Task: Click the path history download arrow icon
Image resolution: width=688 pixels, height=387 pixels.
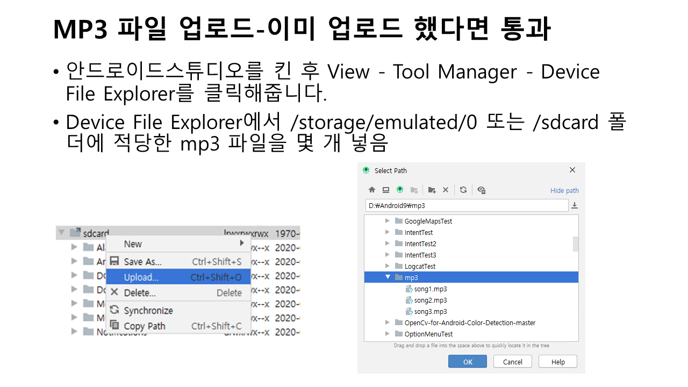Action: tap(575, 205)
